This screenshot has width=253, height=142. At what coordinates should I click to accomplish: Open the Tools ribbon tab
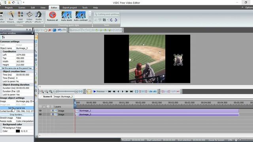point(85,7)
